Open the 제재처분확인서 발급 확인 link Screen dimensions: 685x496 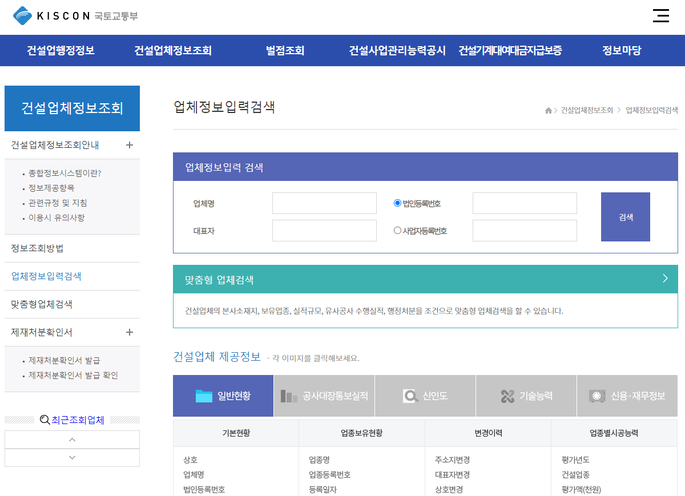[74, 375]
